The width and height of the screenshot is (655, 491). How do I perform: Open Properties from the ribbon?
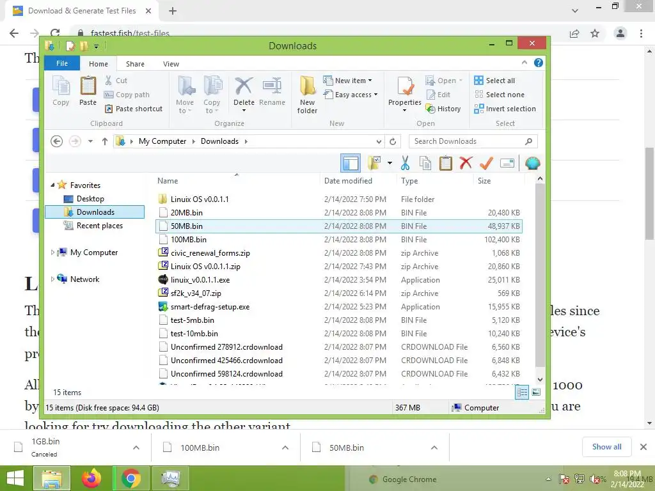(x=405, y=94)
